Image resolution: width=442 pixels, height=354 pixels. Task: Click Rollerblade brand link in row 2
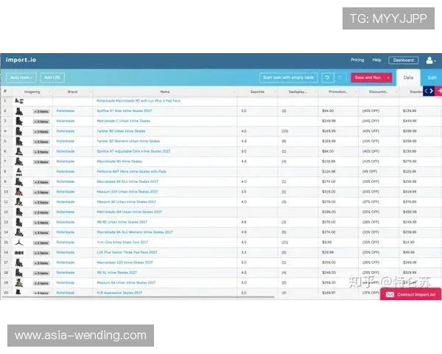point(66,111)
